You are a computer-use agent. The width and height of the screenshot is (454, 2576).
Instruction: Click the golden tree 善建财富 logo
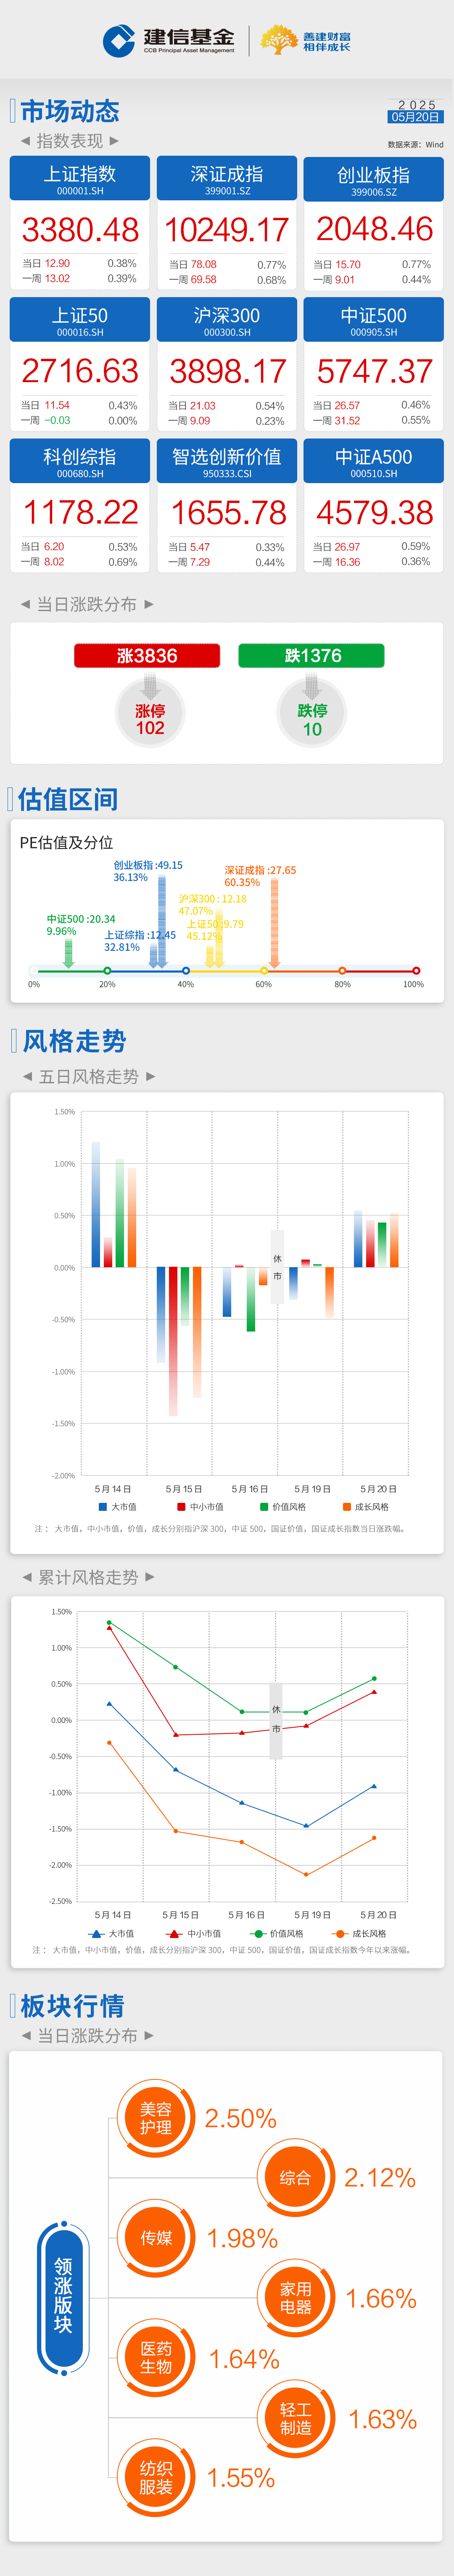tap(305, 41)
